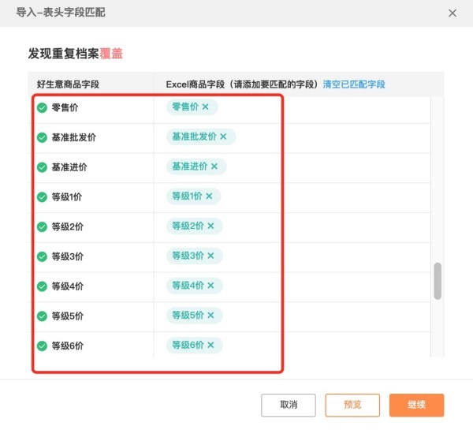Remove the 零售价 matched field tag
The width and height of the screenshot is (473, 430).
pyautogui.click(x=206, y=107)
